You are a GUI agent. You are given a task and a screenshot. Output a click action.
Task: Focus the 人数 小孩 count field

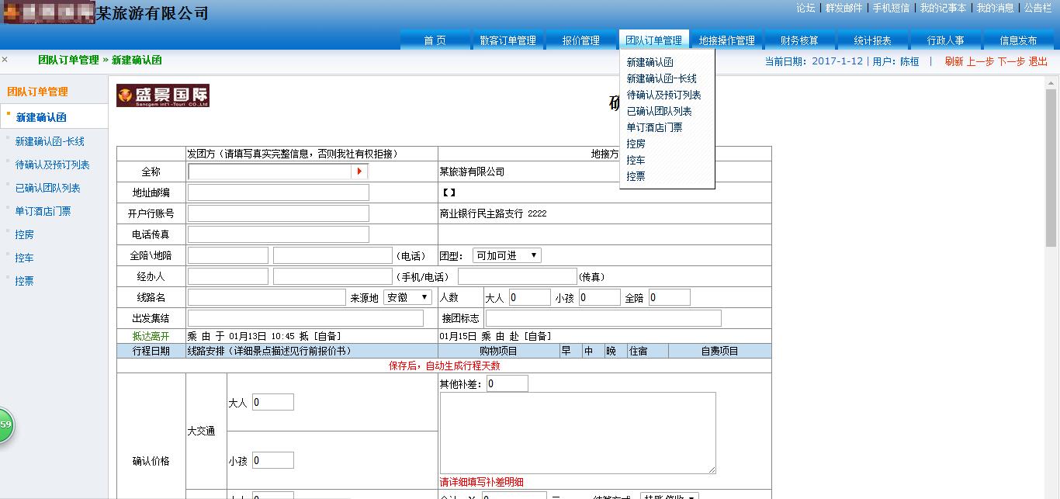(x=600, y=297)
